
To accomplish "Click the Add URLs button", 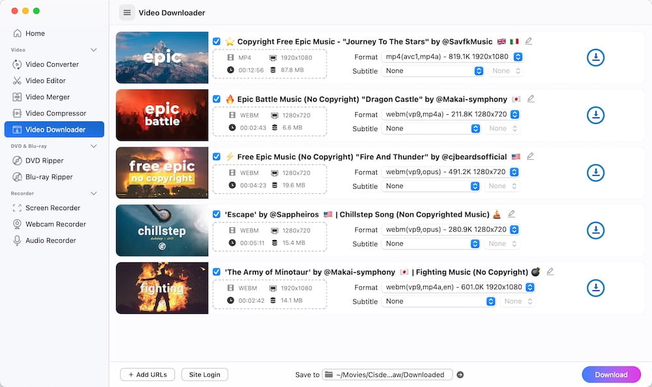I will [x=147, y=375].
